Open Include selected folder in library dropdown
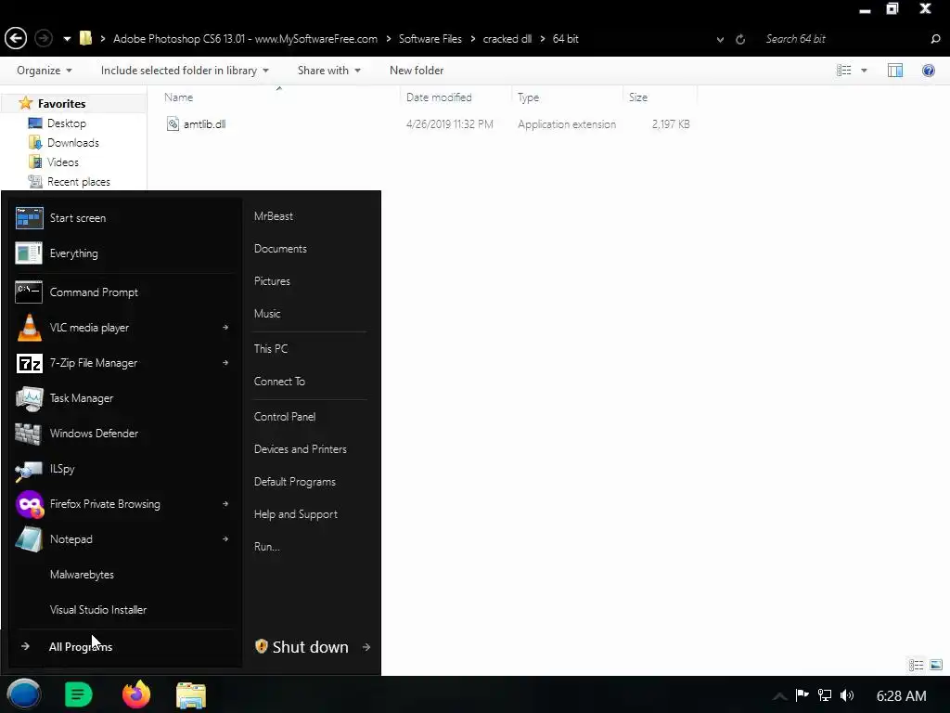 click(x=185, y=71)
